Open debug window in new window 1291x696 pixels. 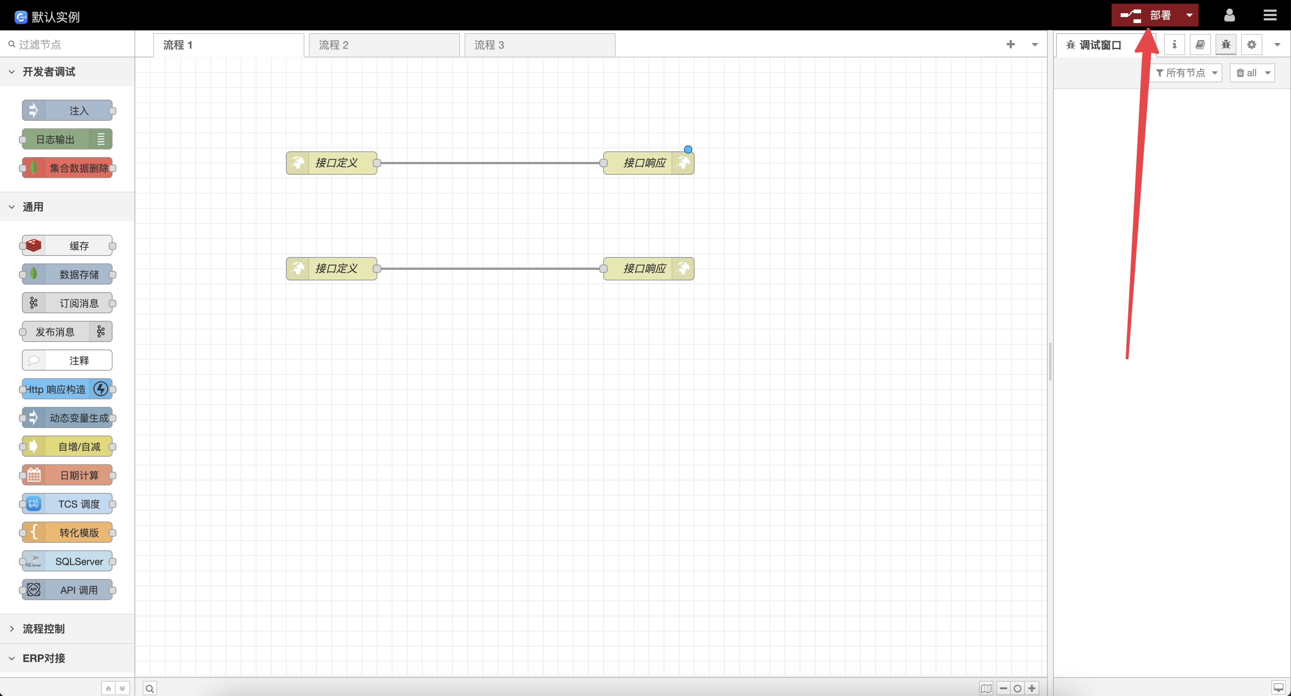coord(1278,687)
